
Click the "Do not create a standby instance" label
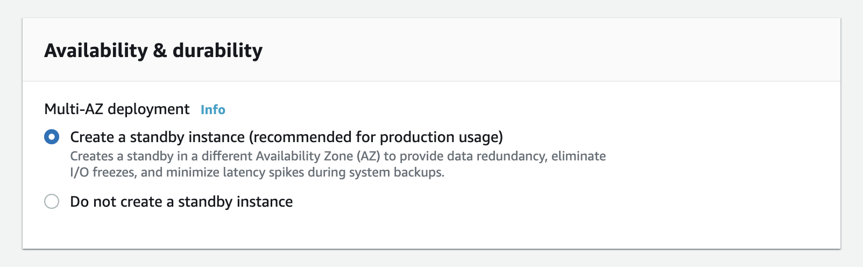(182, 202)
